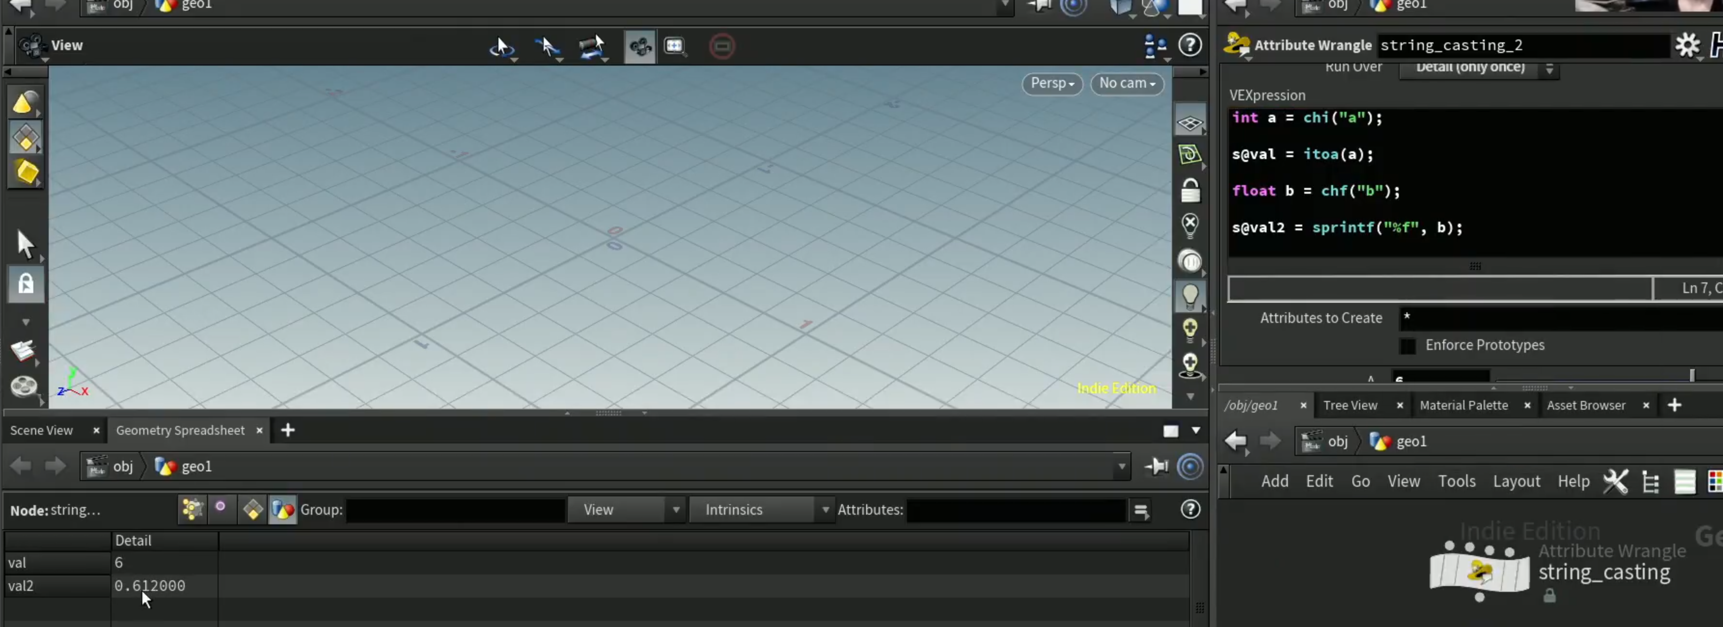Open the No cam camera dropdown

[x=1126, y=83]
